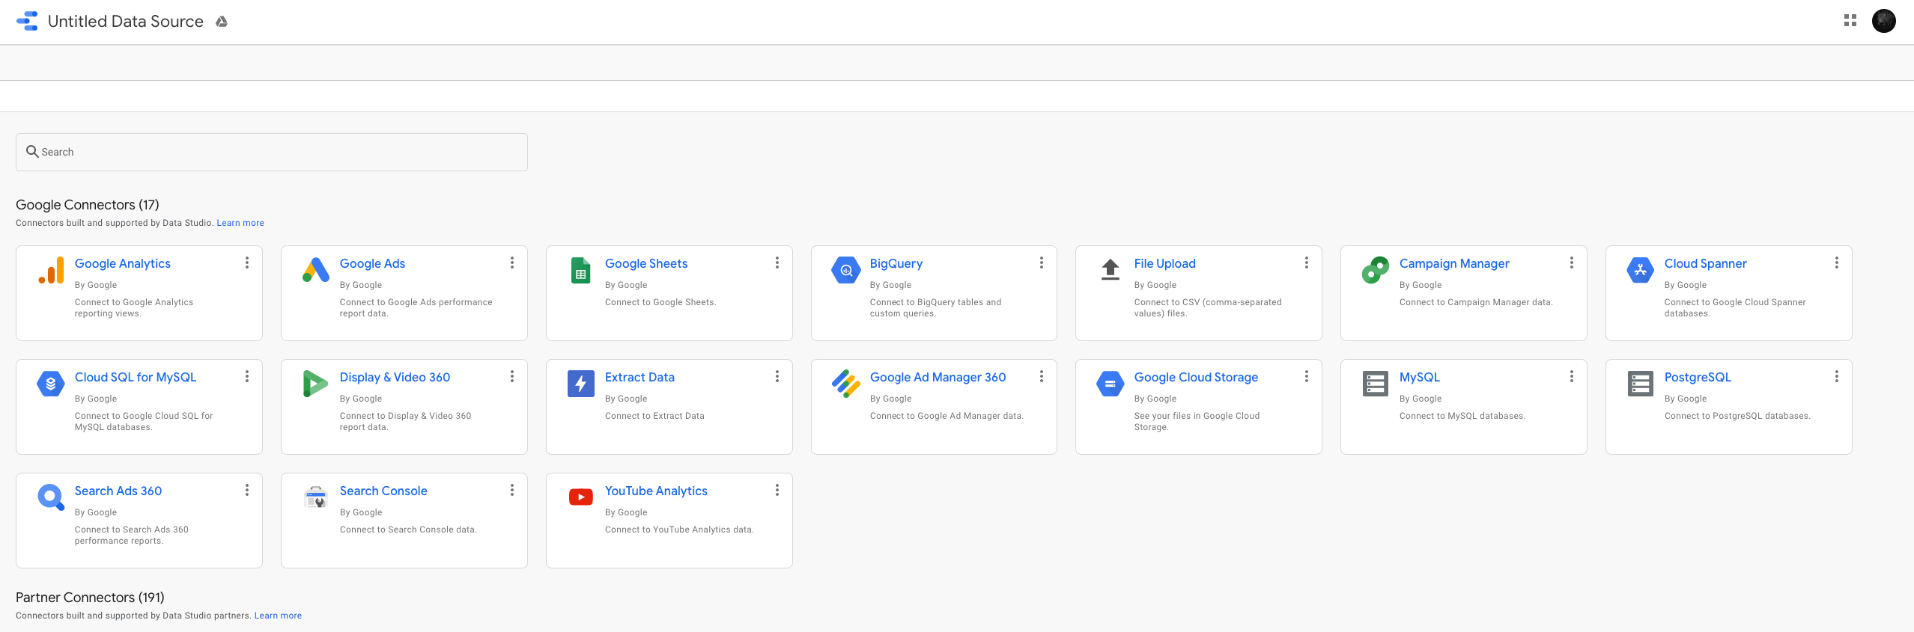The height and width of the screenshot is (632, 1914).
Task: Click the Google Sheets green icon
Action: coord(581,271)
